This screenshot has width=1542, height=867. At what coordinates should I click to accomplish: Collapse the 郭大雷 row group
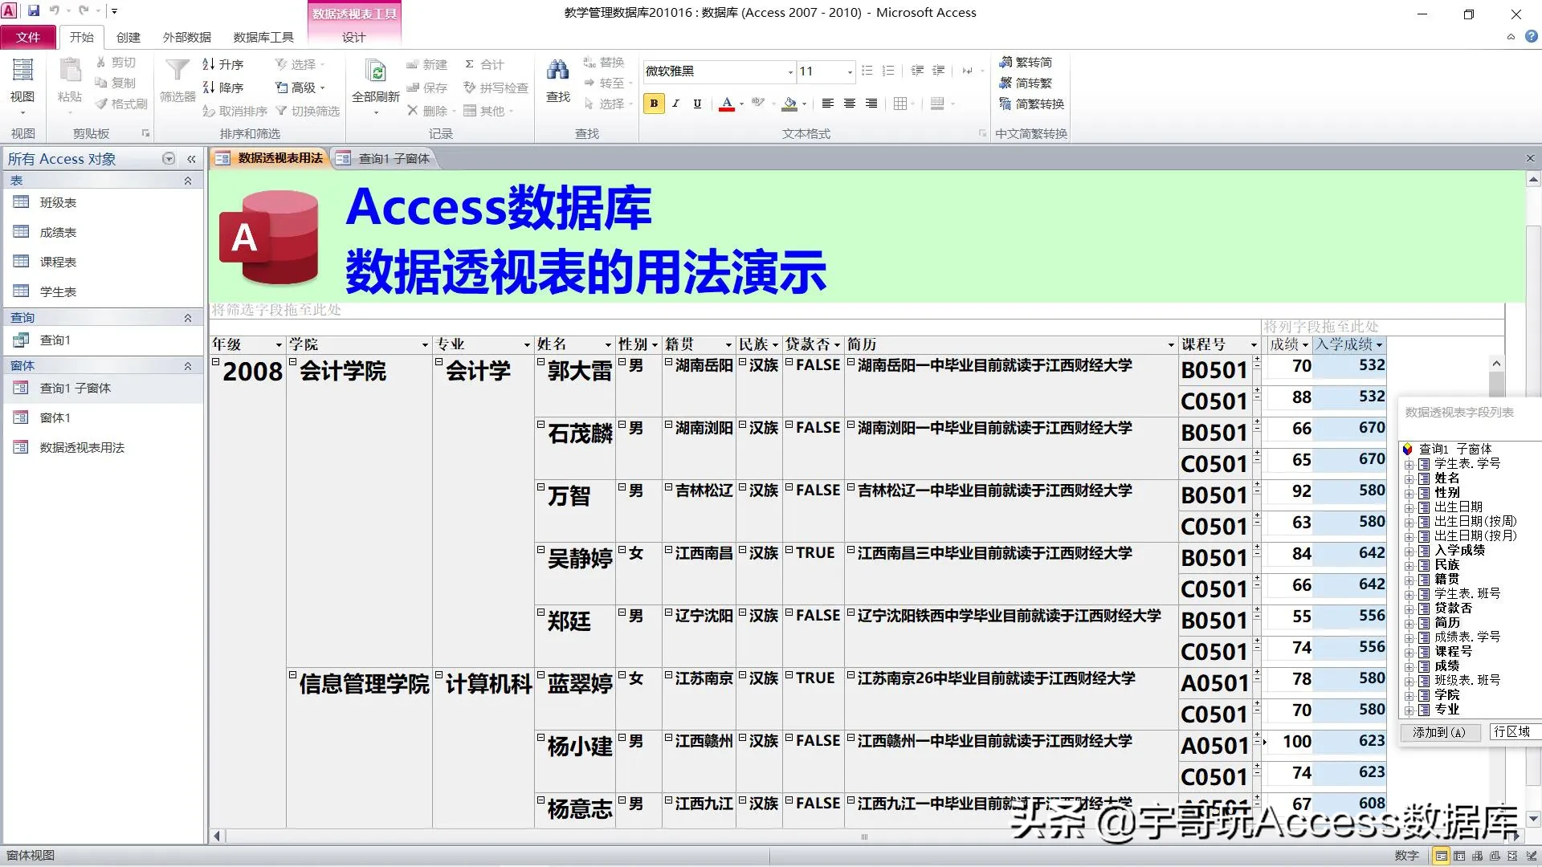pyautogui.click(x=541, y=362)
